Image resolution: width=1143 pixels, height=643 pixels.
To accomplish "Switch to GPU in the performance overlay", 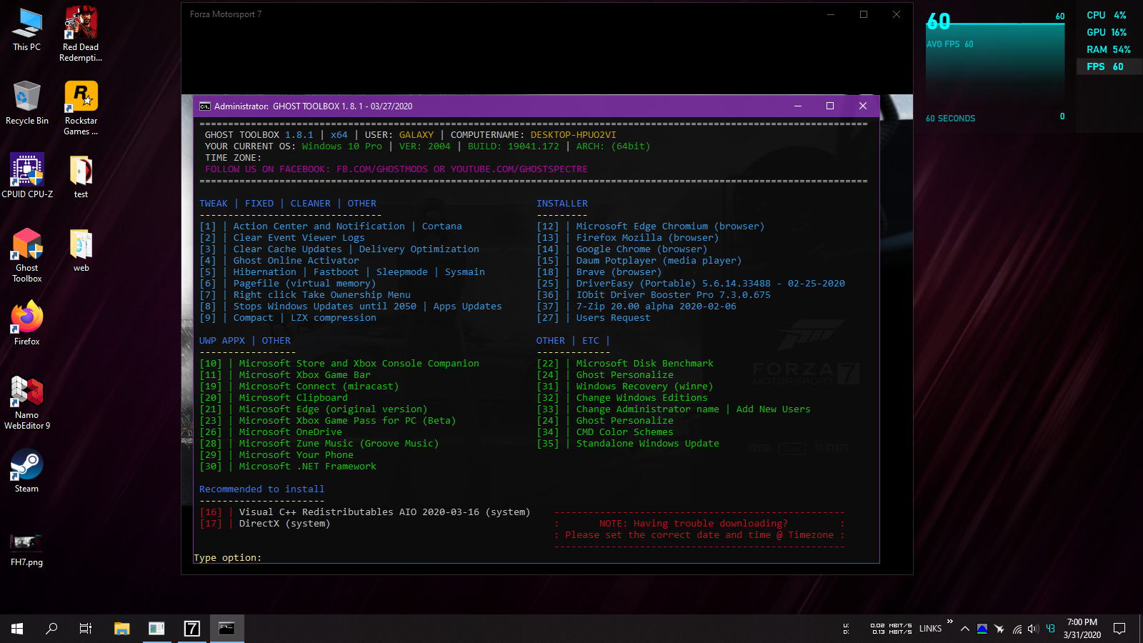I will click(x=1107, y=32).
